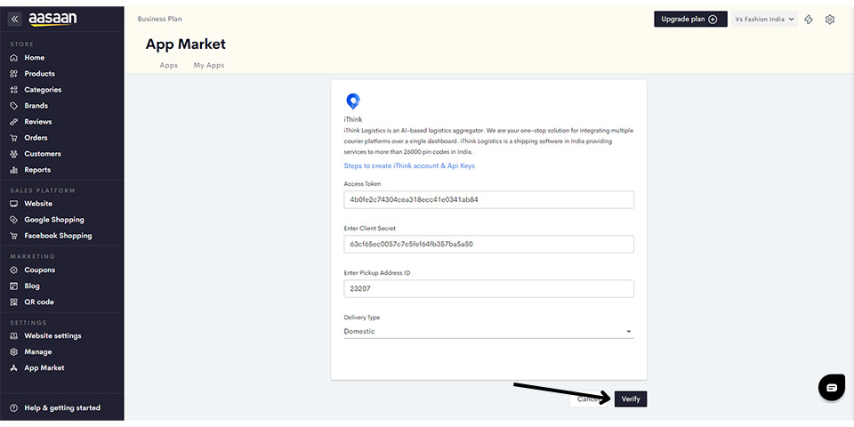The width and height of the screenshot is (854, 427).
Task: Click the Home house icon
Action: (14, 58)
